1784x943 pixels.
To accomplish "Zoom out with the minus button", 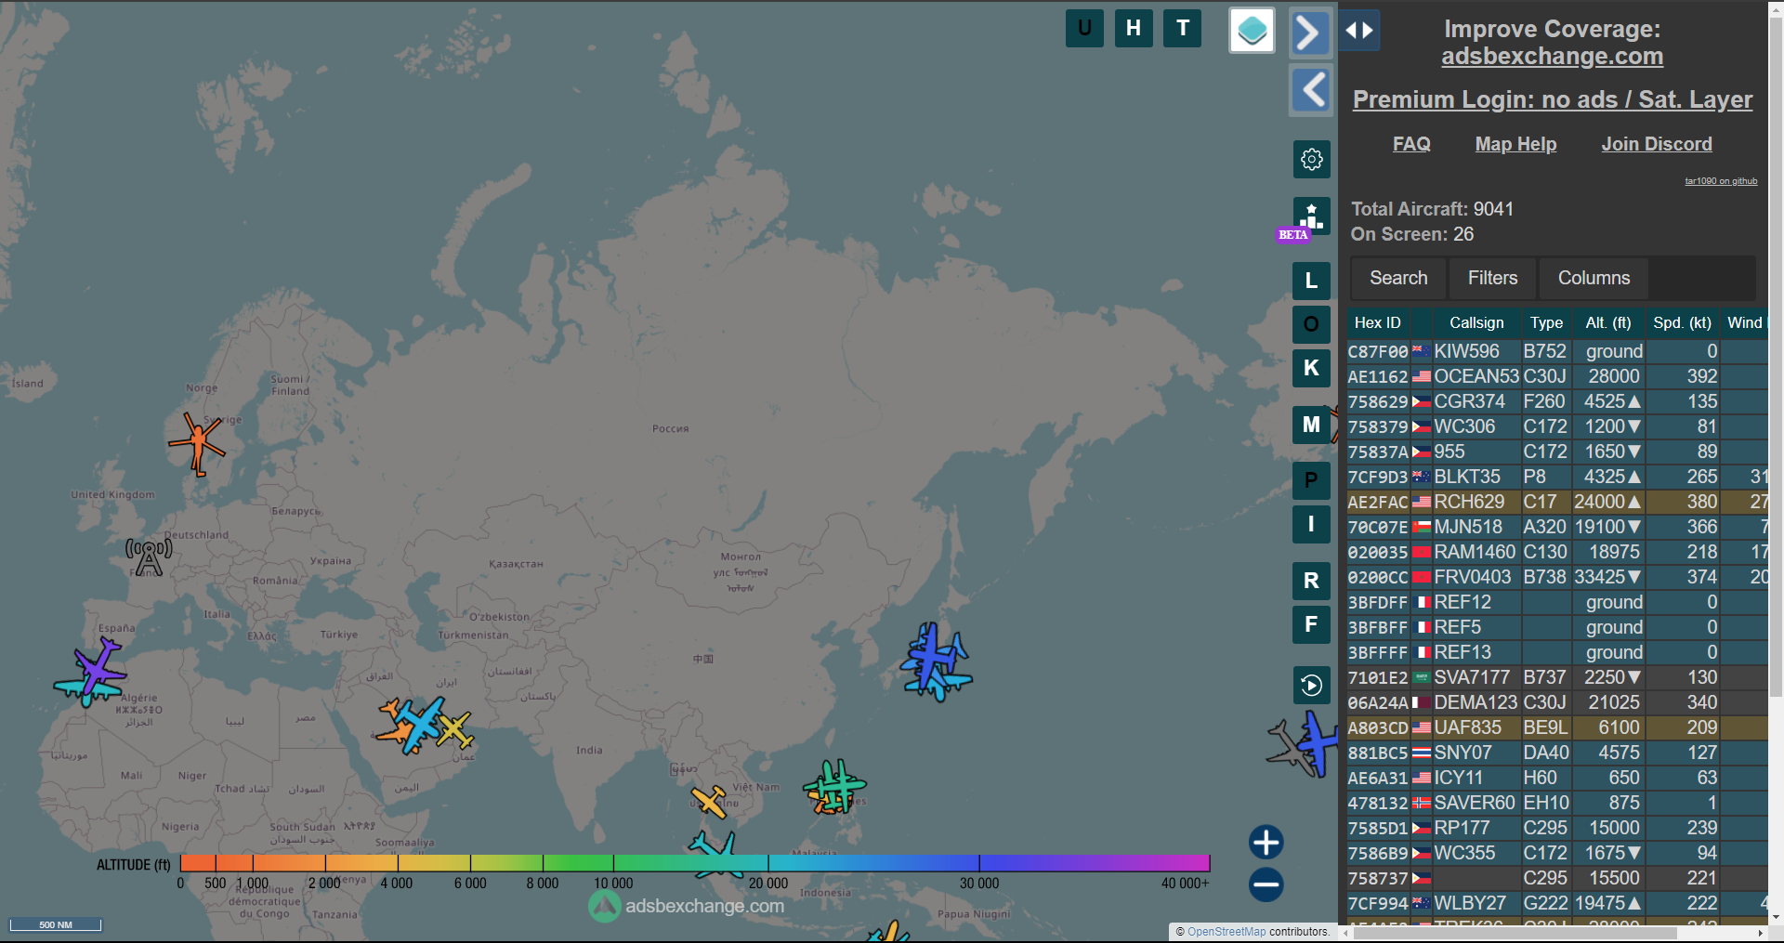I will 1266,884.
